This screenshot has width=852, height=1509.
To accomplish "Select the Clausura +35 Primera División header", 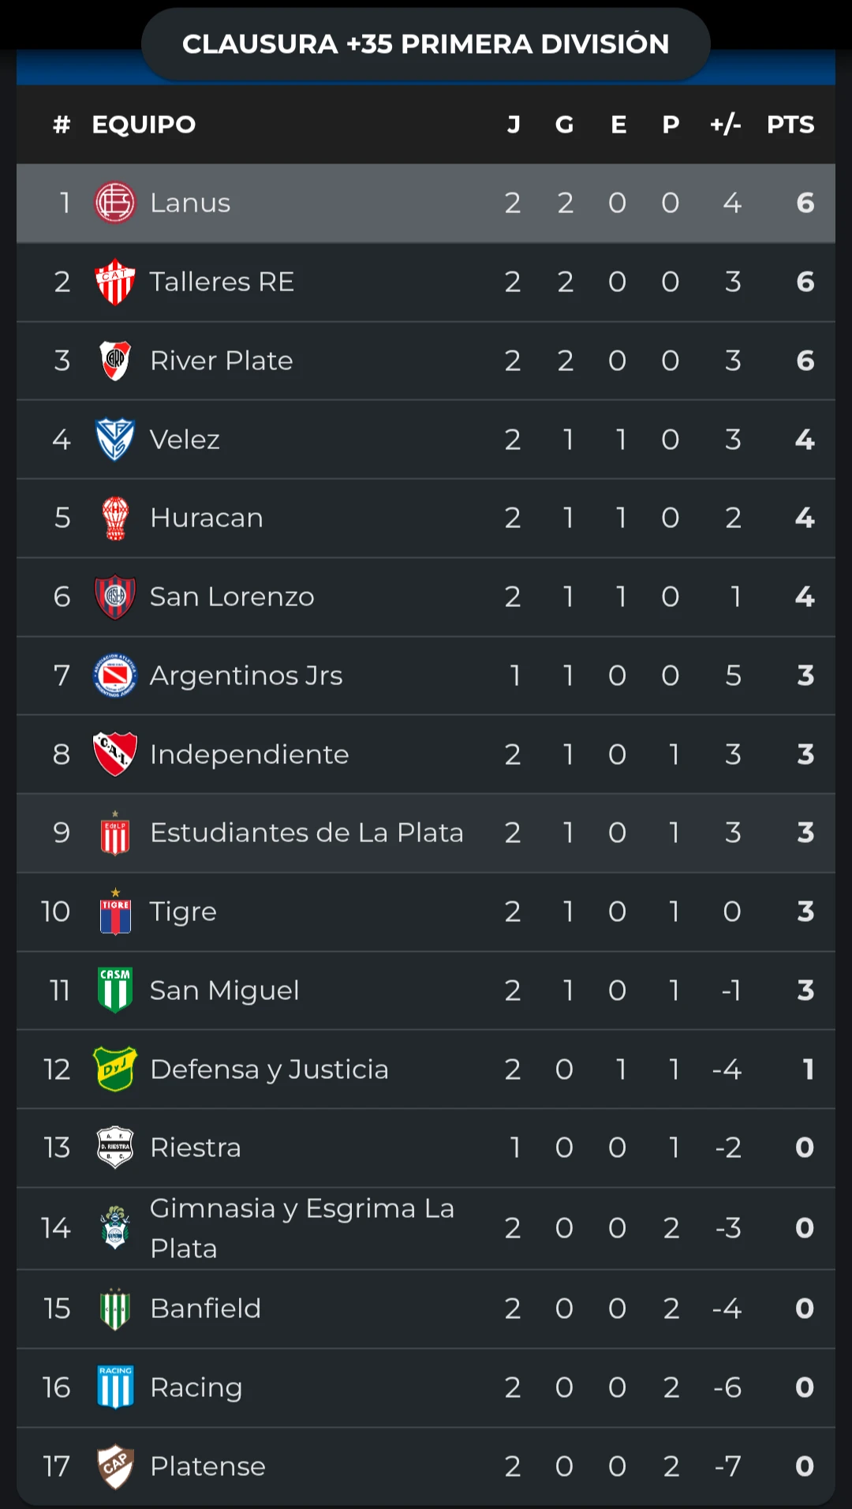I will coord(426,44).
